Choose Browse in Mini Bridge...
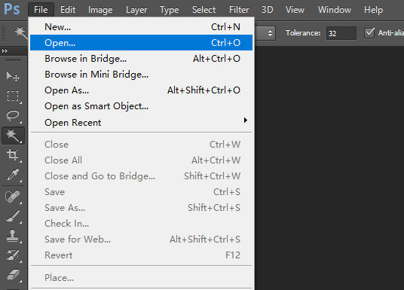Viewport: 404px width, 290px height. (141, 75)
